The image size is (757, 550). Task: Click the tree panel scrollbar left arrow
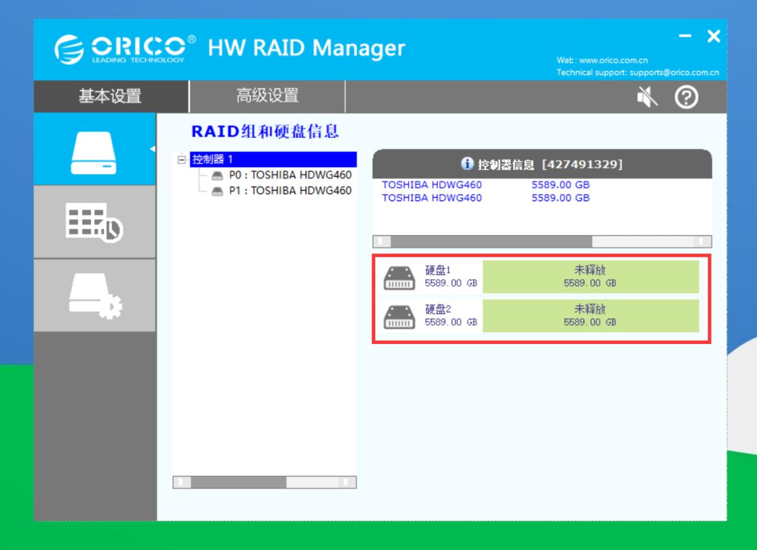[182, 482]
